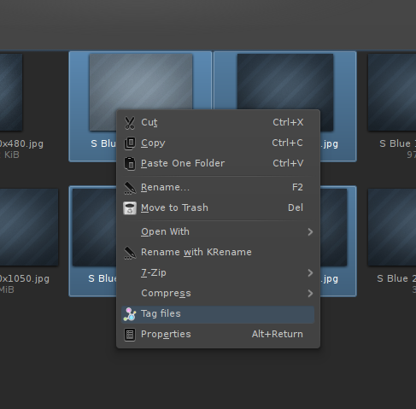Open the 7-Zip submenu
This screenshot has height=409, width=416.
point(218,273)
